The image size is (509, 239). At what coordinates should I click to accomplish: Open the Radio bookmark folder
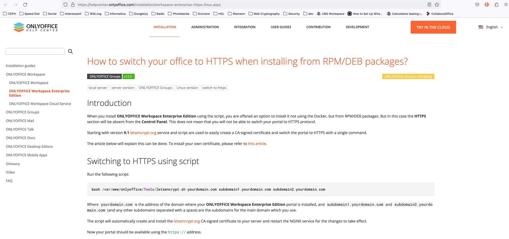click(x=158, y=14)
